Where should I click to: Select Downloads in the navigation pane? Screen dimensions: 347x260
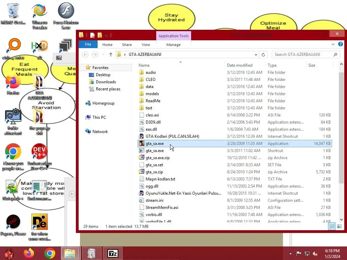pyautogui.click(x=106, y=82)
